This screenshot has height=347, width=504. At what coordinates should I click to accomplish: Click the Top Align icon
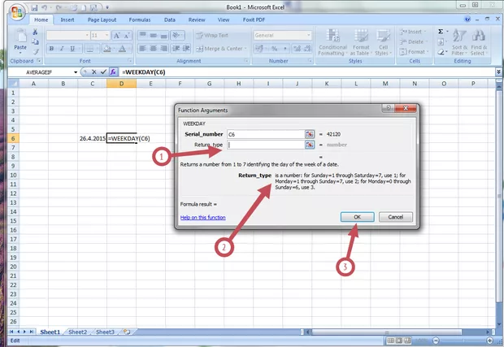click(x=143, y=35)
